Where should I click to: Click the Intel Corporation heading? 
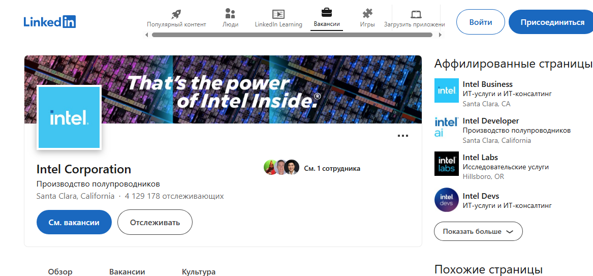tap(84, 169)
